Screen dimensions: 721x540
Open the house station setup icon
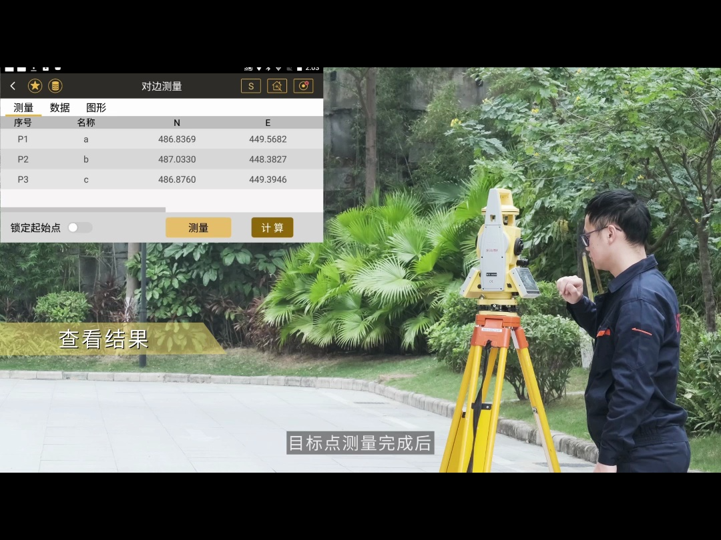click(x=277, y=86)
